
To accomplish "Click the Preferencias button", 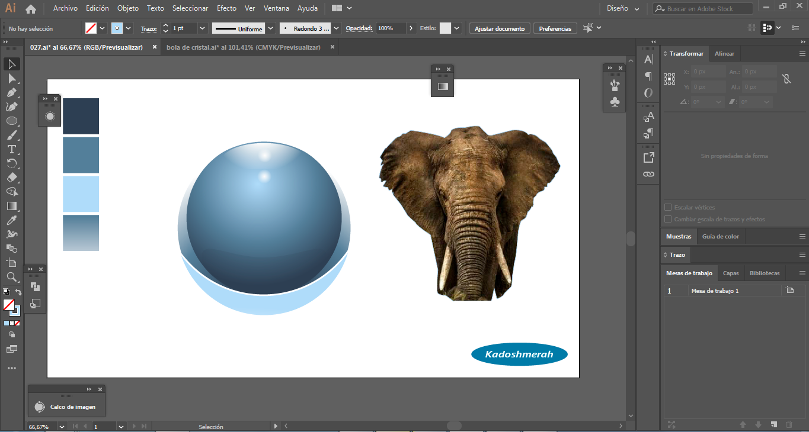I will click(x=555, y=28).
